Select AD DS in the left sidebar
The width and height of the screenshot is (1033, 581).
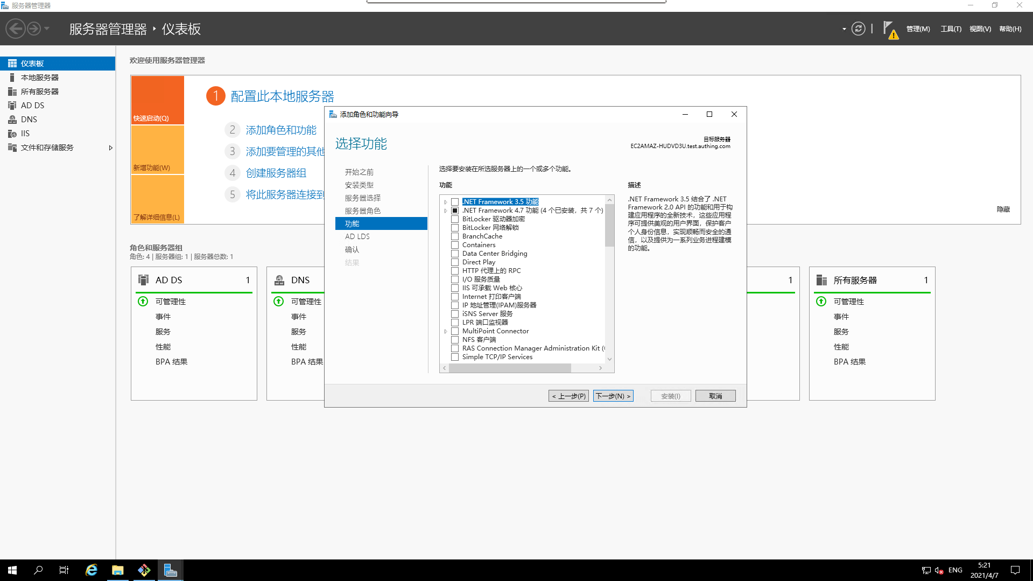32,105
